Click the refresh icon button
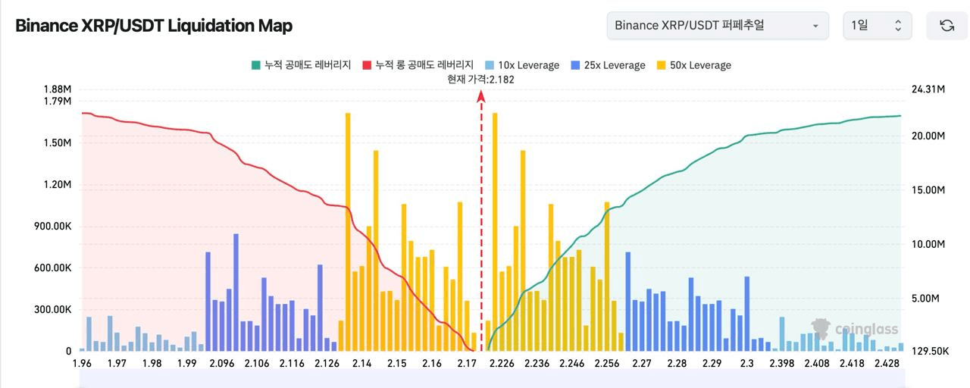Viewport: 970px width, 388px height. 947,26
